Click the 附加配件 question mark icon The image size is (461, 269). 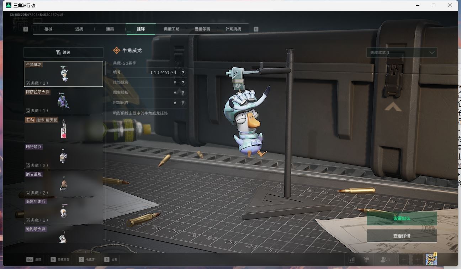point(183,103)
